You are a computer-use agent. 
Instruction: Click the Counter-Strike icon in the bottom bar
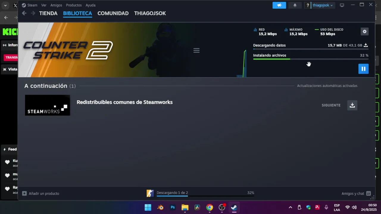[x=150, y=193]
